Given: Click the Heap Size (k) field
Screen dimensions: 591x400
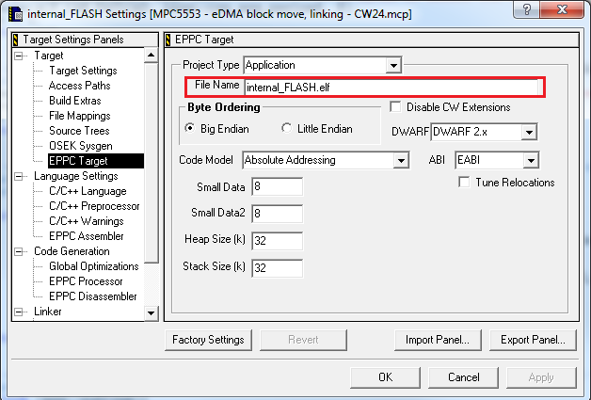Looking at the screenshot, I should click(277, 241).
